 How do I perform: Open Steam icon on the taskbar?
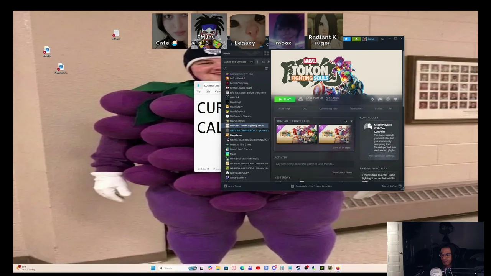click(x=298, y=268)
